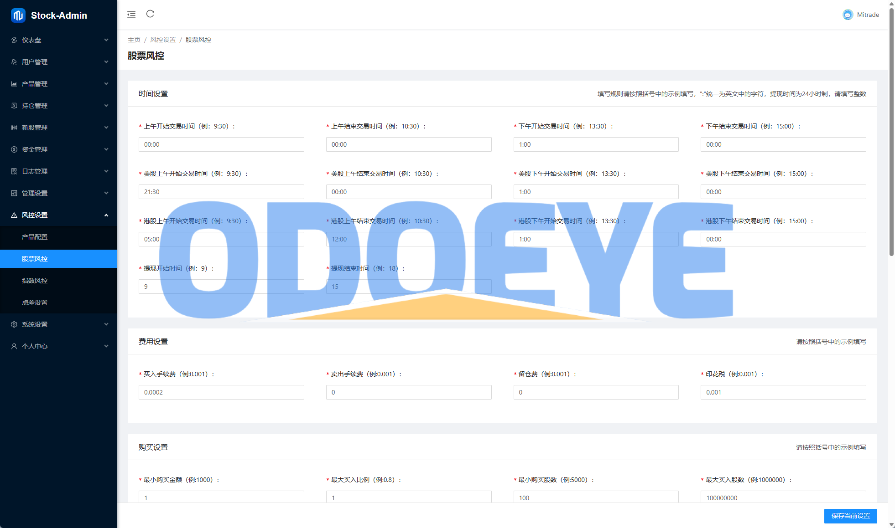The height and width of the screenshot is (528, 895).
Task: Click the Stock-Admin logo icon
Action: click(x=18, y=15)
